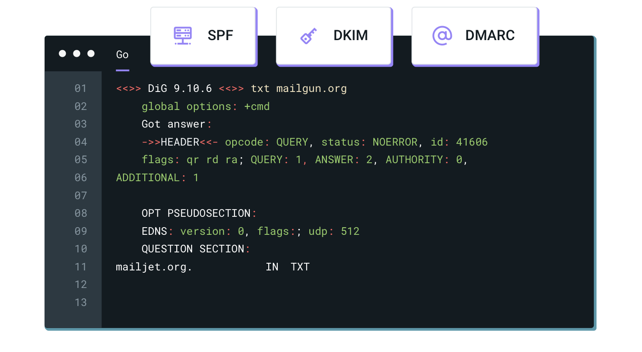Click the DKIM key icon
This screenshot has width=642, height=352.
309,36
